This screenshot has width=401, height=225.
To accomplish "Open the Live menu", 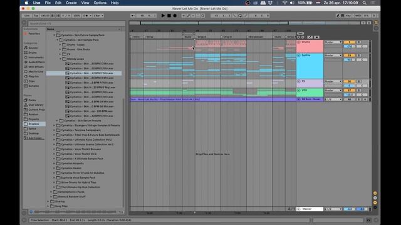I will pyautogui.click(x=36, y=2).
